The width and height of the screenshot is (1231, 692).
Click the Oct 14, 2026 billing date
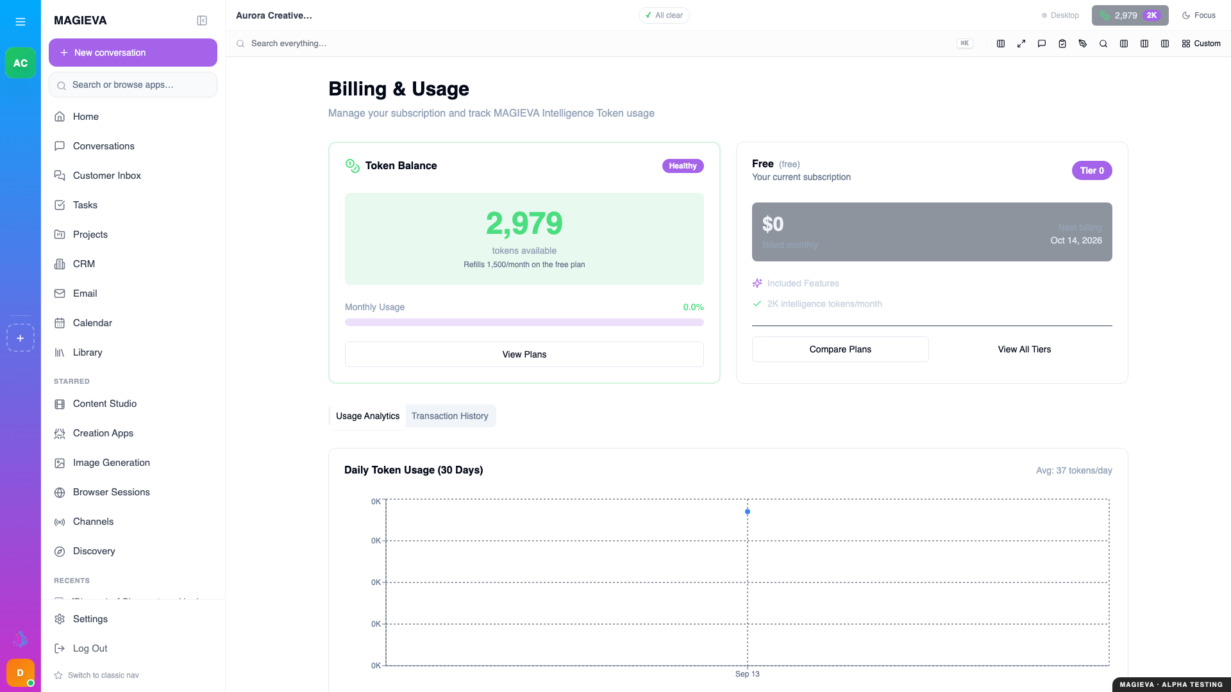pyautogui.click(x=1076, y=240)
